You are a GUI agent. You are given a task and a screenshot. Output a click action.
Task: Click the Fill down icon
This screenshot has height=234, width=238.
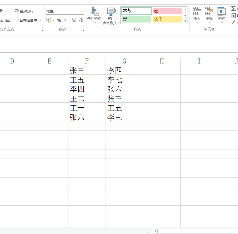(233, 16)
